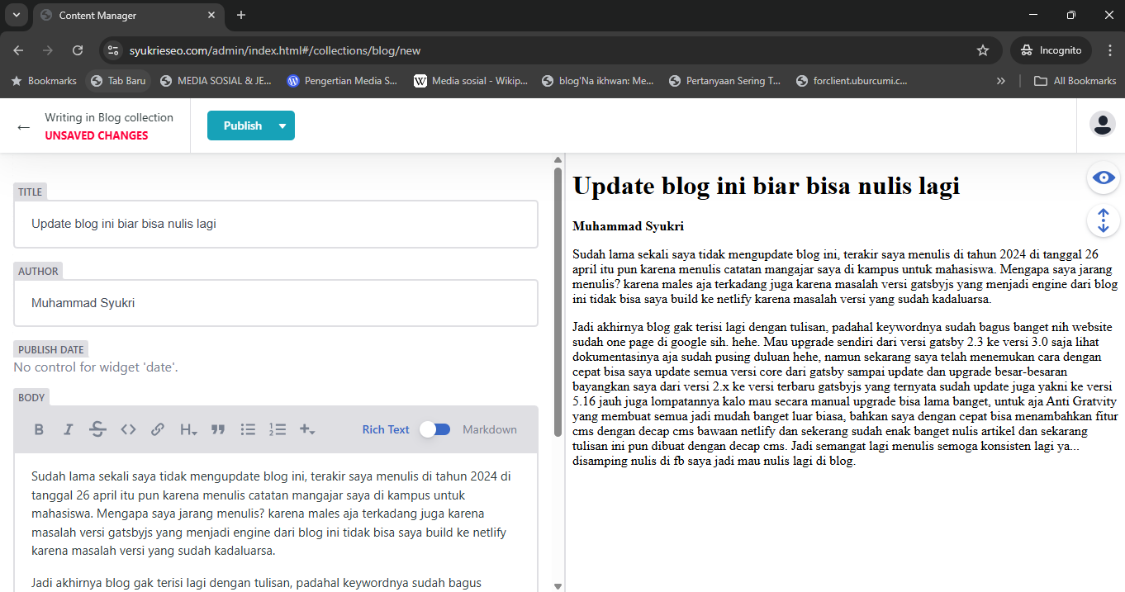Create a numbered list in the editor
The image size is (1125, 592).
click(x=278, y=429)
